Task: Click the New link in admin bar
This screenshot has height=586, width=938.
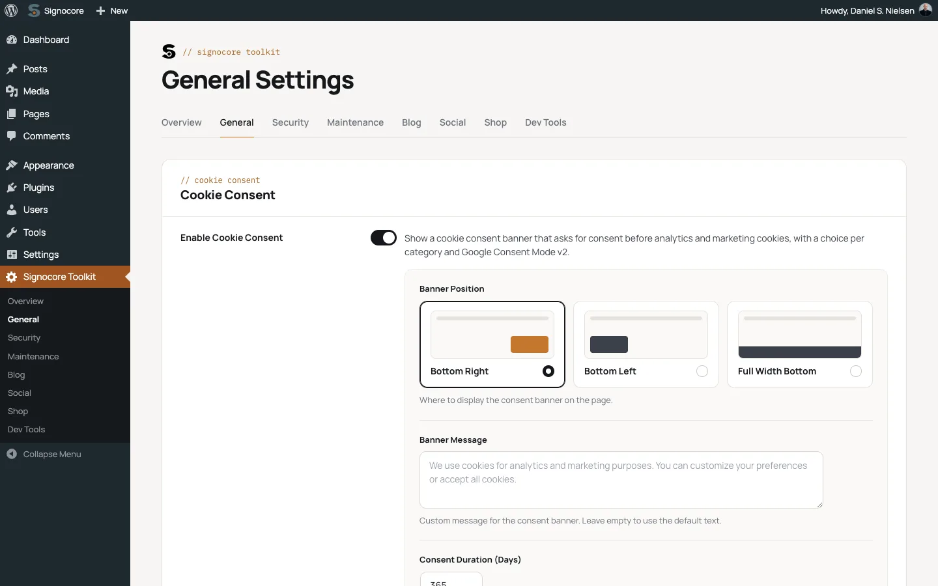Action: pyautogui.click(x=119, y=10)
